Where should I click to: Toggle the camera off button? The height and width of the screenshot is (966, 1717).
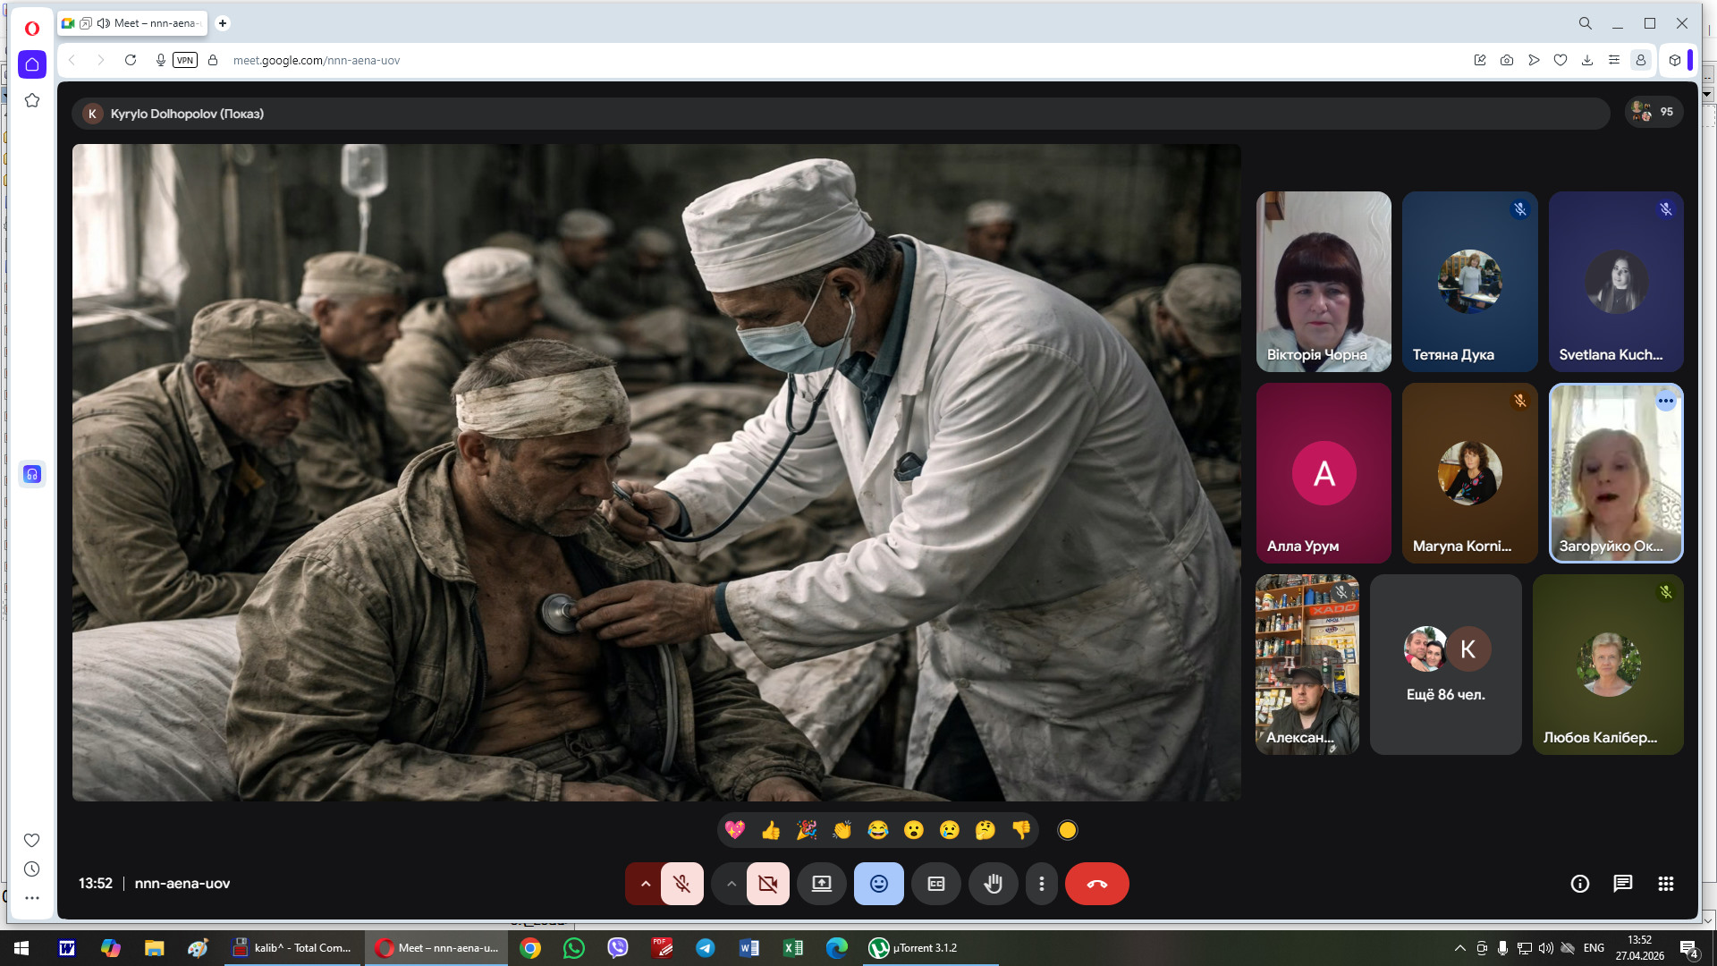pos(767,884)
